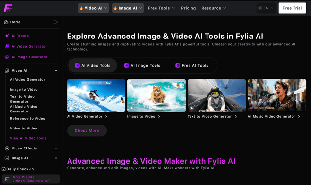The height and width of the screenshot is (185, 311).
Task: Open the pilot cat thumbnail image
Action: 217,95
